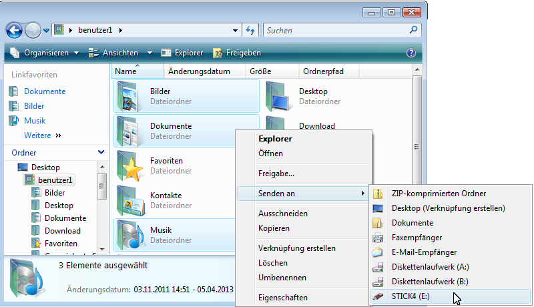Select Bilder in the folder tree
The width and height of the screenshot is (534, 307).
coord(55,193)
